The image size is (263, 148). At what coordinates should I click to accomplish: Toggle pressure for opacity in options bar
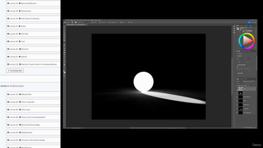click(x=100, y=22)
